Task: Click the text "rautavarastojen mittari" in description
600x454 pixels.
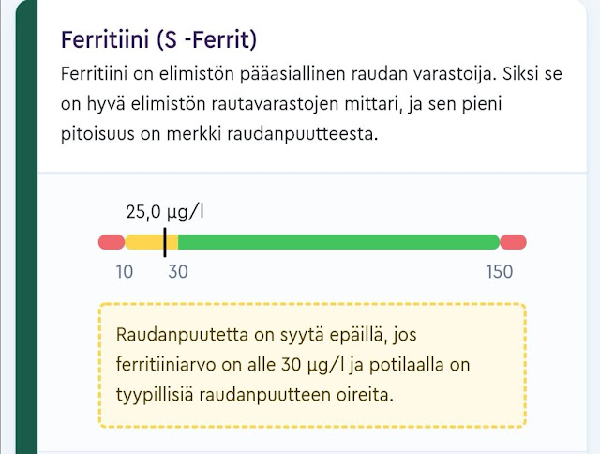Action: (295, 103)
